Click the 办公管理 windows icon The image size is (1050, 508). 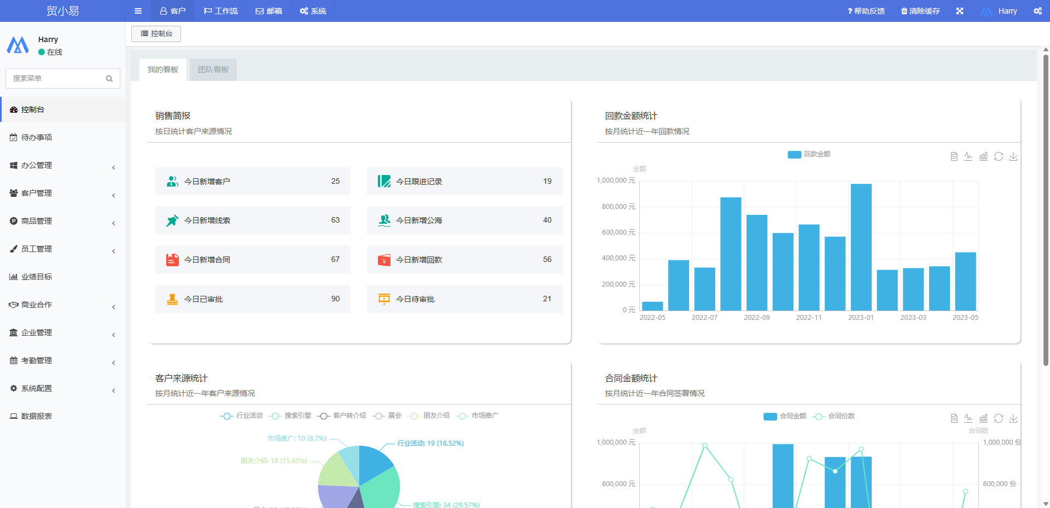[x=14, y=165]
